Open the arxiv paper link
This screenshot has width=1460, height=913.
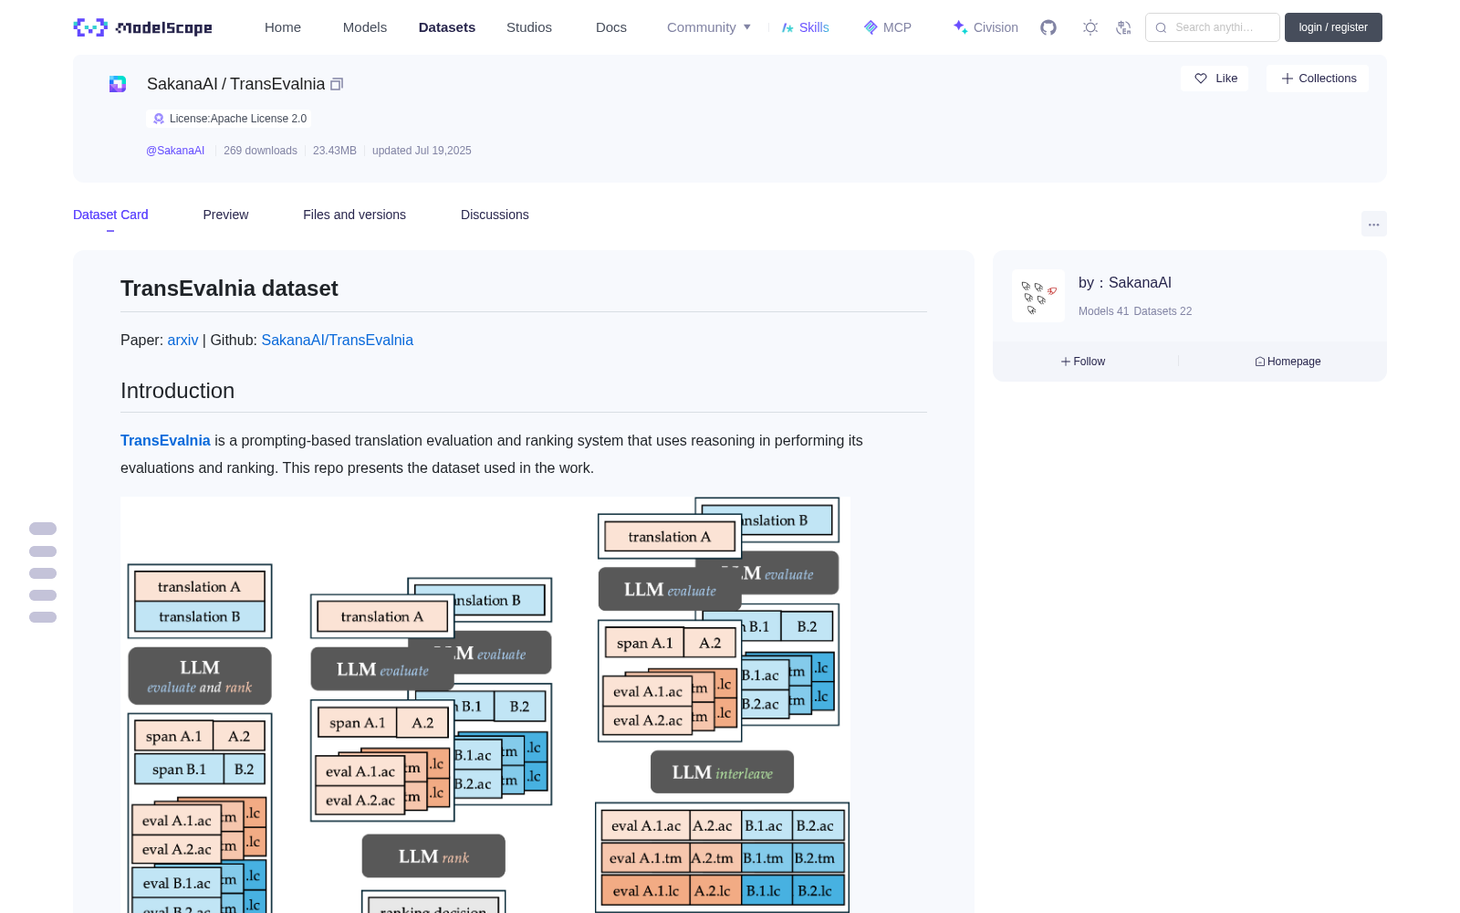[182, 340]
